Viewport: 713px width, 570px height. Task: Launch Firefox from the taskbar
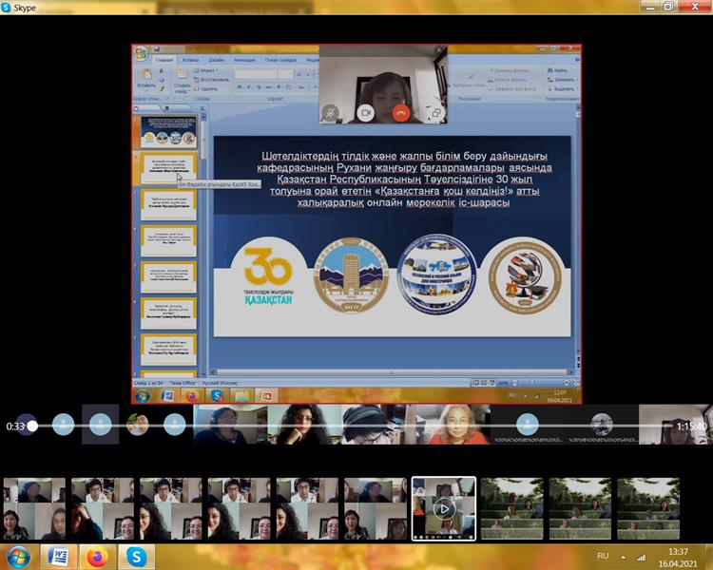96,556
